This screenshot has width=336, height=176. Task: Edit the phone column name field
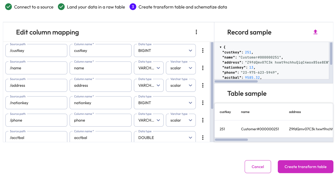101,120
